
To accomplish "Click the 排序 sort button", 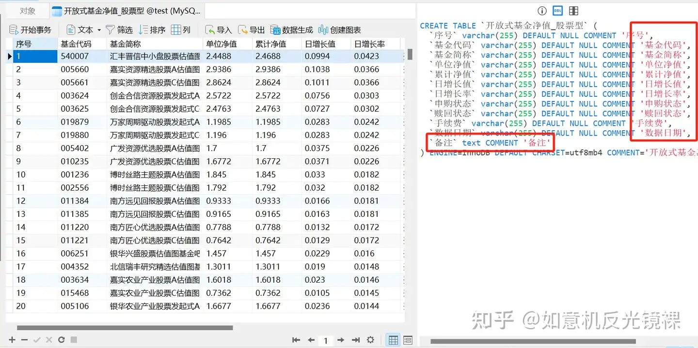I will pyautogui.click(x=152, y=30).
